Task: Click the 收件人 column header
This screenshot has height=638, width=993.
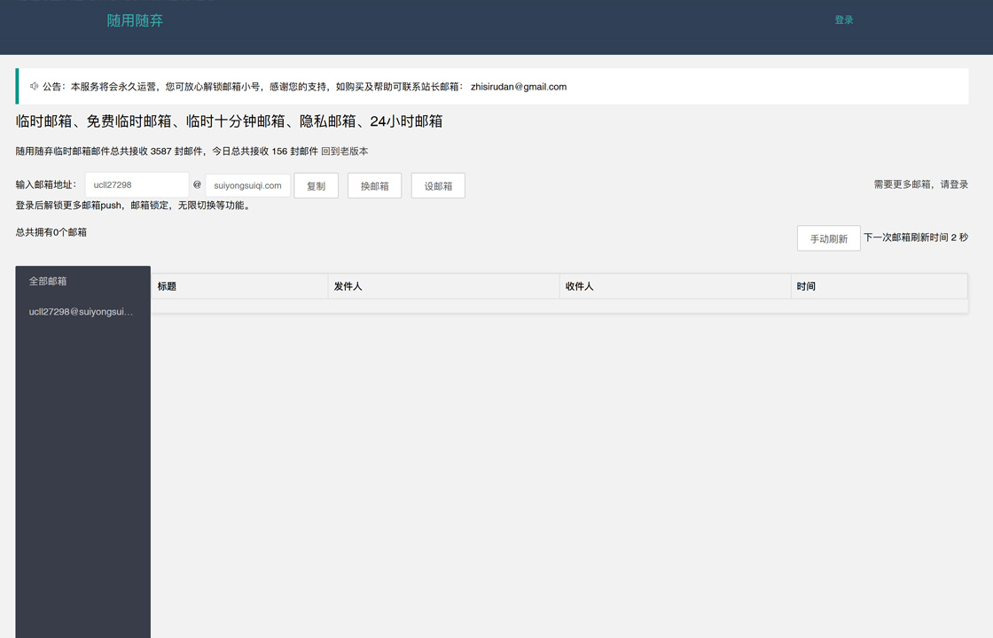Action: coord(675,286)
